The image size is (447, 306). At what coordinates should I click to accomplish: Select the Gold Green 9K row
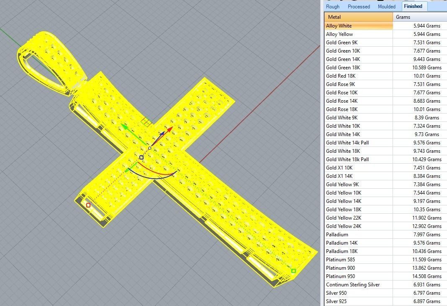(386, 43)
